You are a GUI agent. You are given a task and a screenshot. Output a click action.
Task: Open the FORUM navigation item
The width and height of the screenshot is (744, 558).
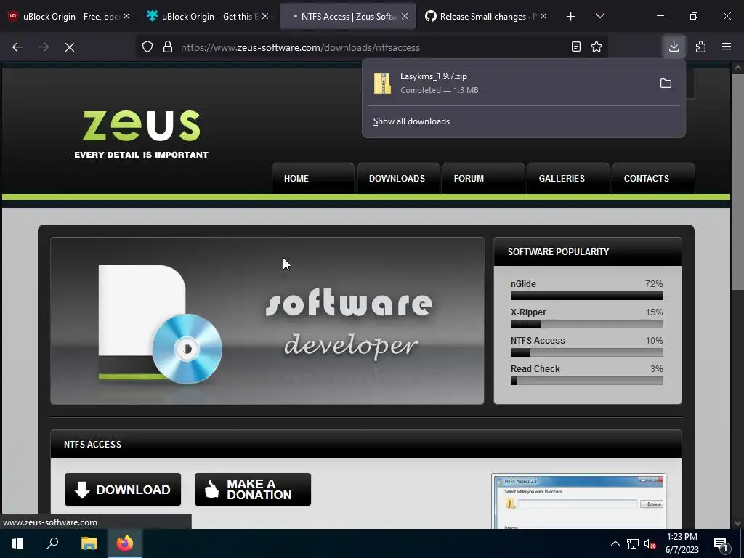[x=483, y=179]
